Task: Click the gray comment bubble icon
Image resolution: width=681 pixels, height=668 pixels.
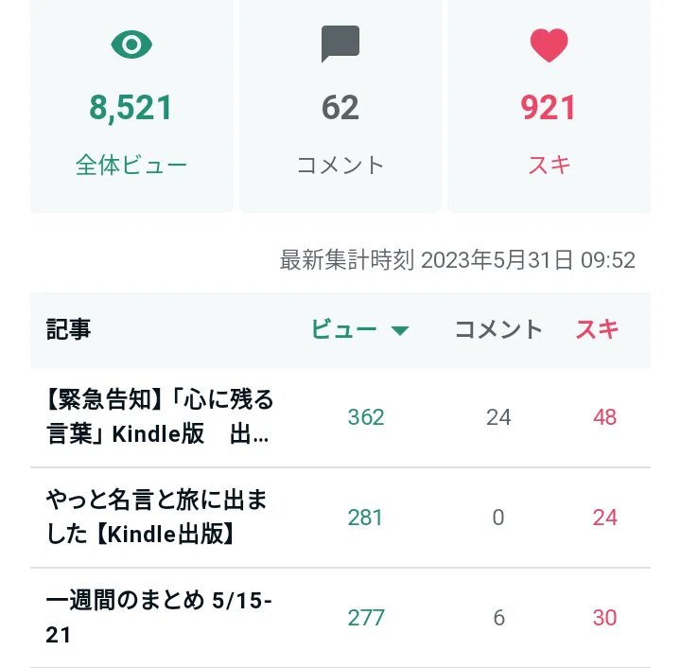Action: pyautogui.click(x=340, y=44)
